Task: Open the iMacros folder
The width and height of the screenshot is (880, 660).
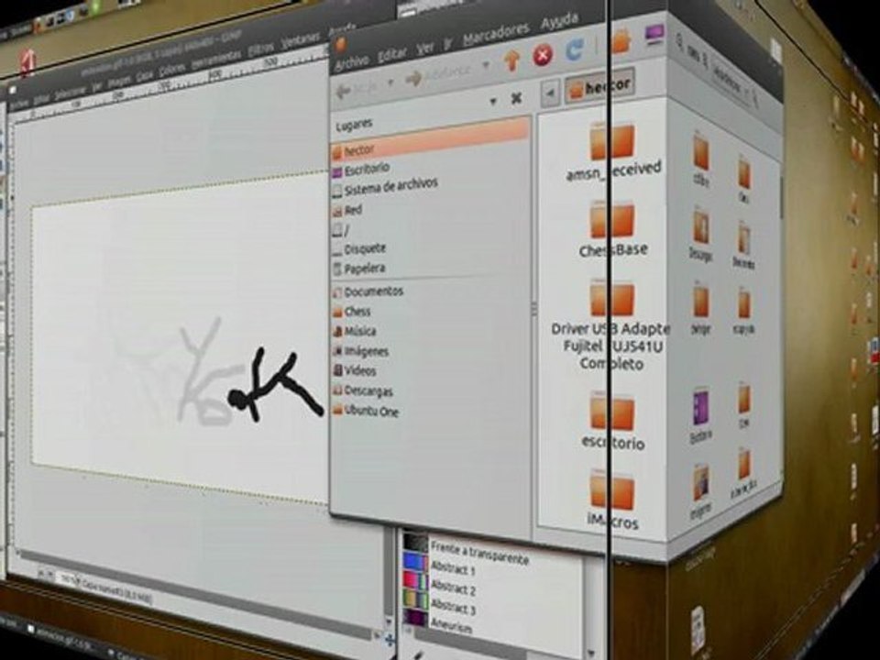Action: (613, 500)
